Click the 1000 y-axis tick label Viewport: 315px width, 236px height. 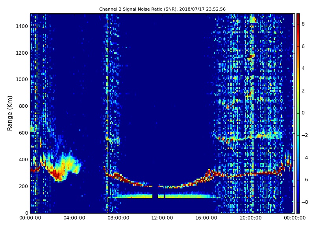click(x=22, y=79)
